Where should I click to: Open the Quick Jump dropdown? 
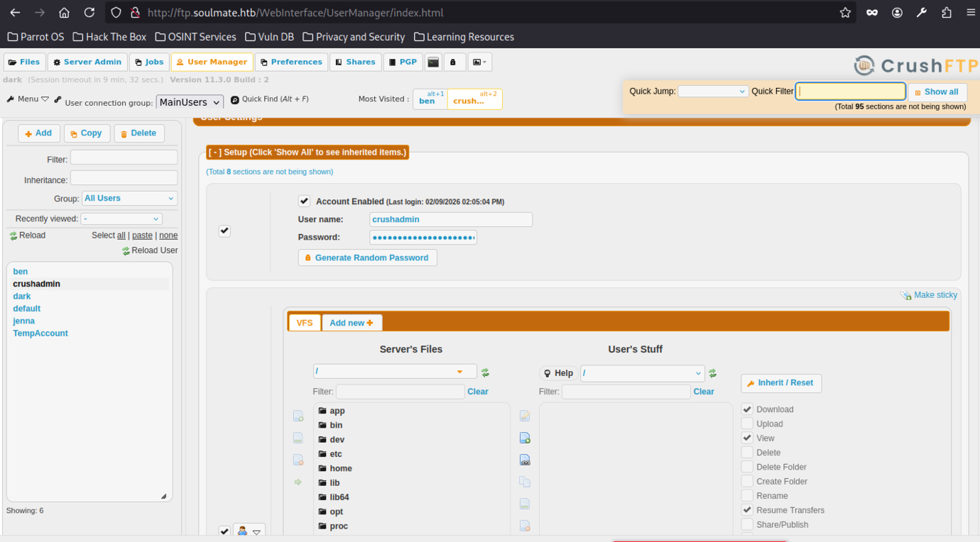713,92
